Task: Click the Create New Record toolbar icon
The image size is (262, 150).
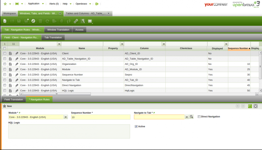Action: tap(5, 21)
